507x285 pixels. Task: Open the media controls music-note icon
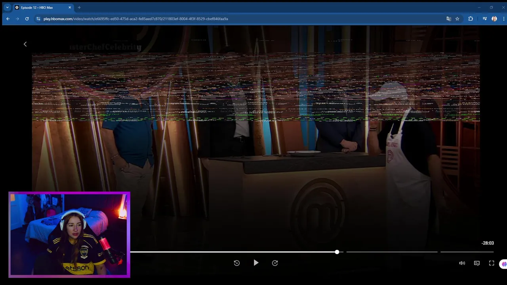point(484,19)
